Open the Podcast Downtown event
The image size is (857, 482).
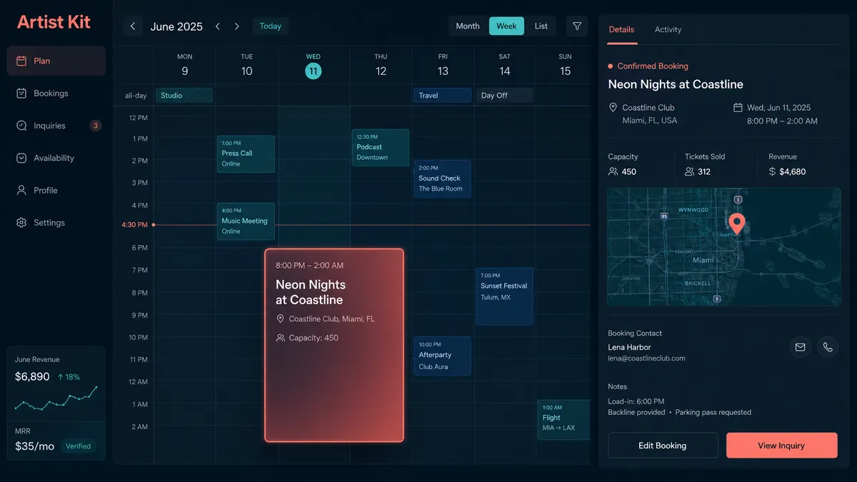[380, 147]
